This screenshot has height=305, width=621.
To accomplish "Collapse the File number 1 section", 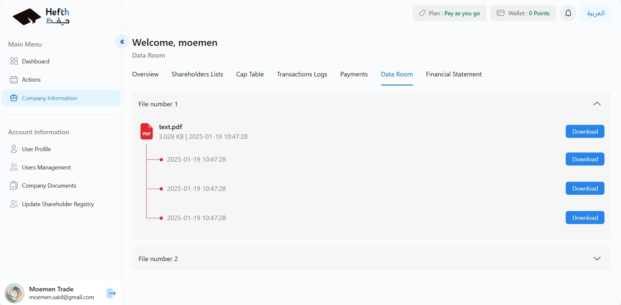I will click(597, 104).
